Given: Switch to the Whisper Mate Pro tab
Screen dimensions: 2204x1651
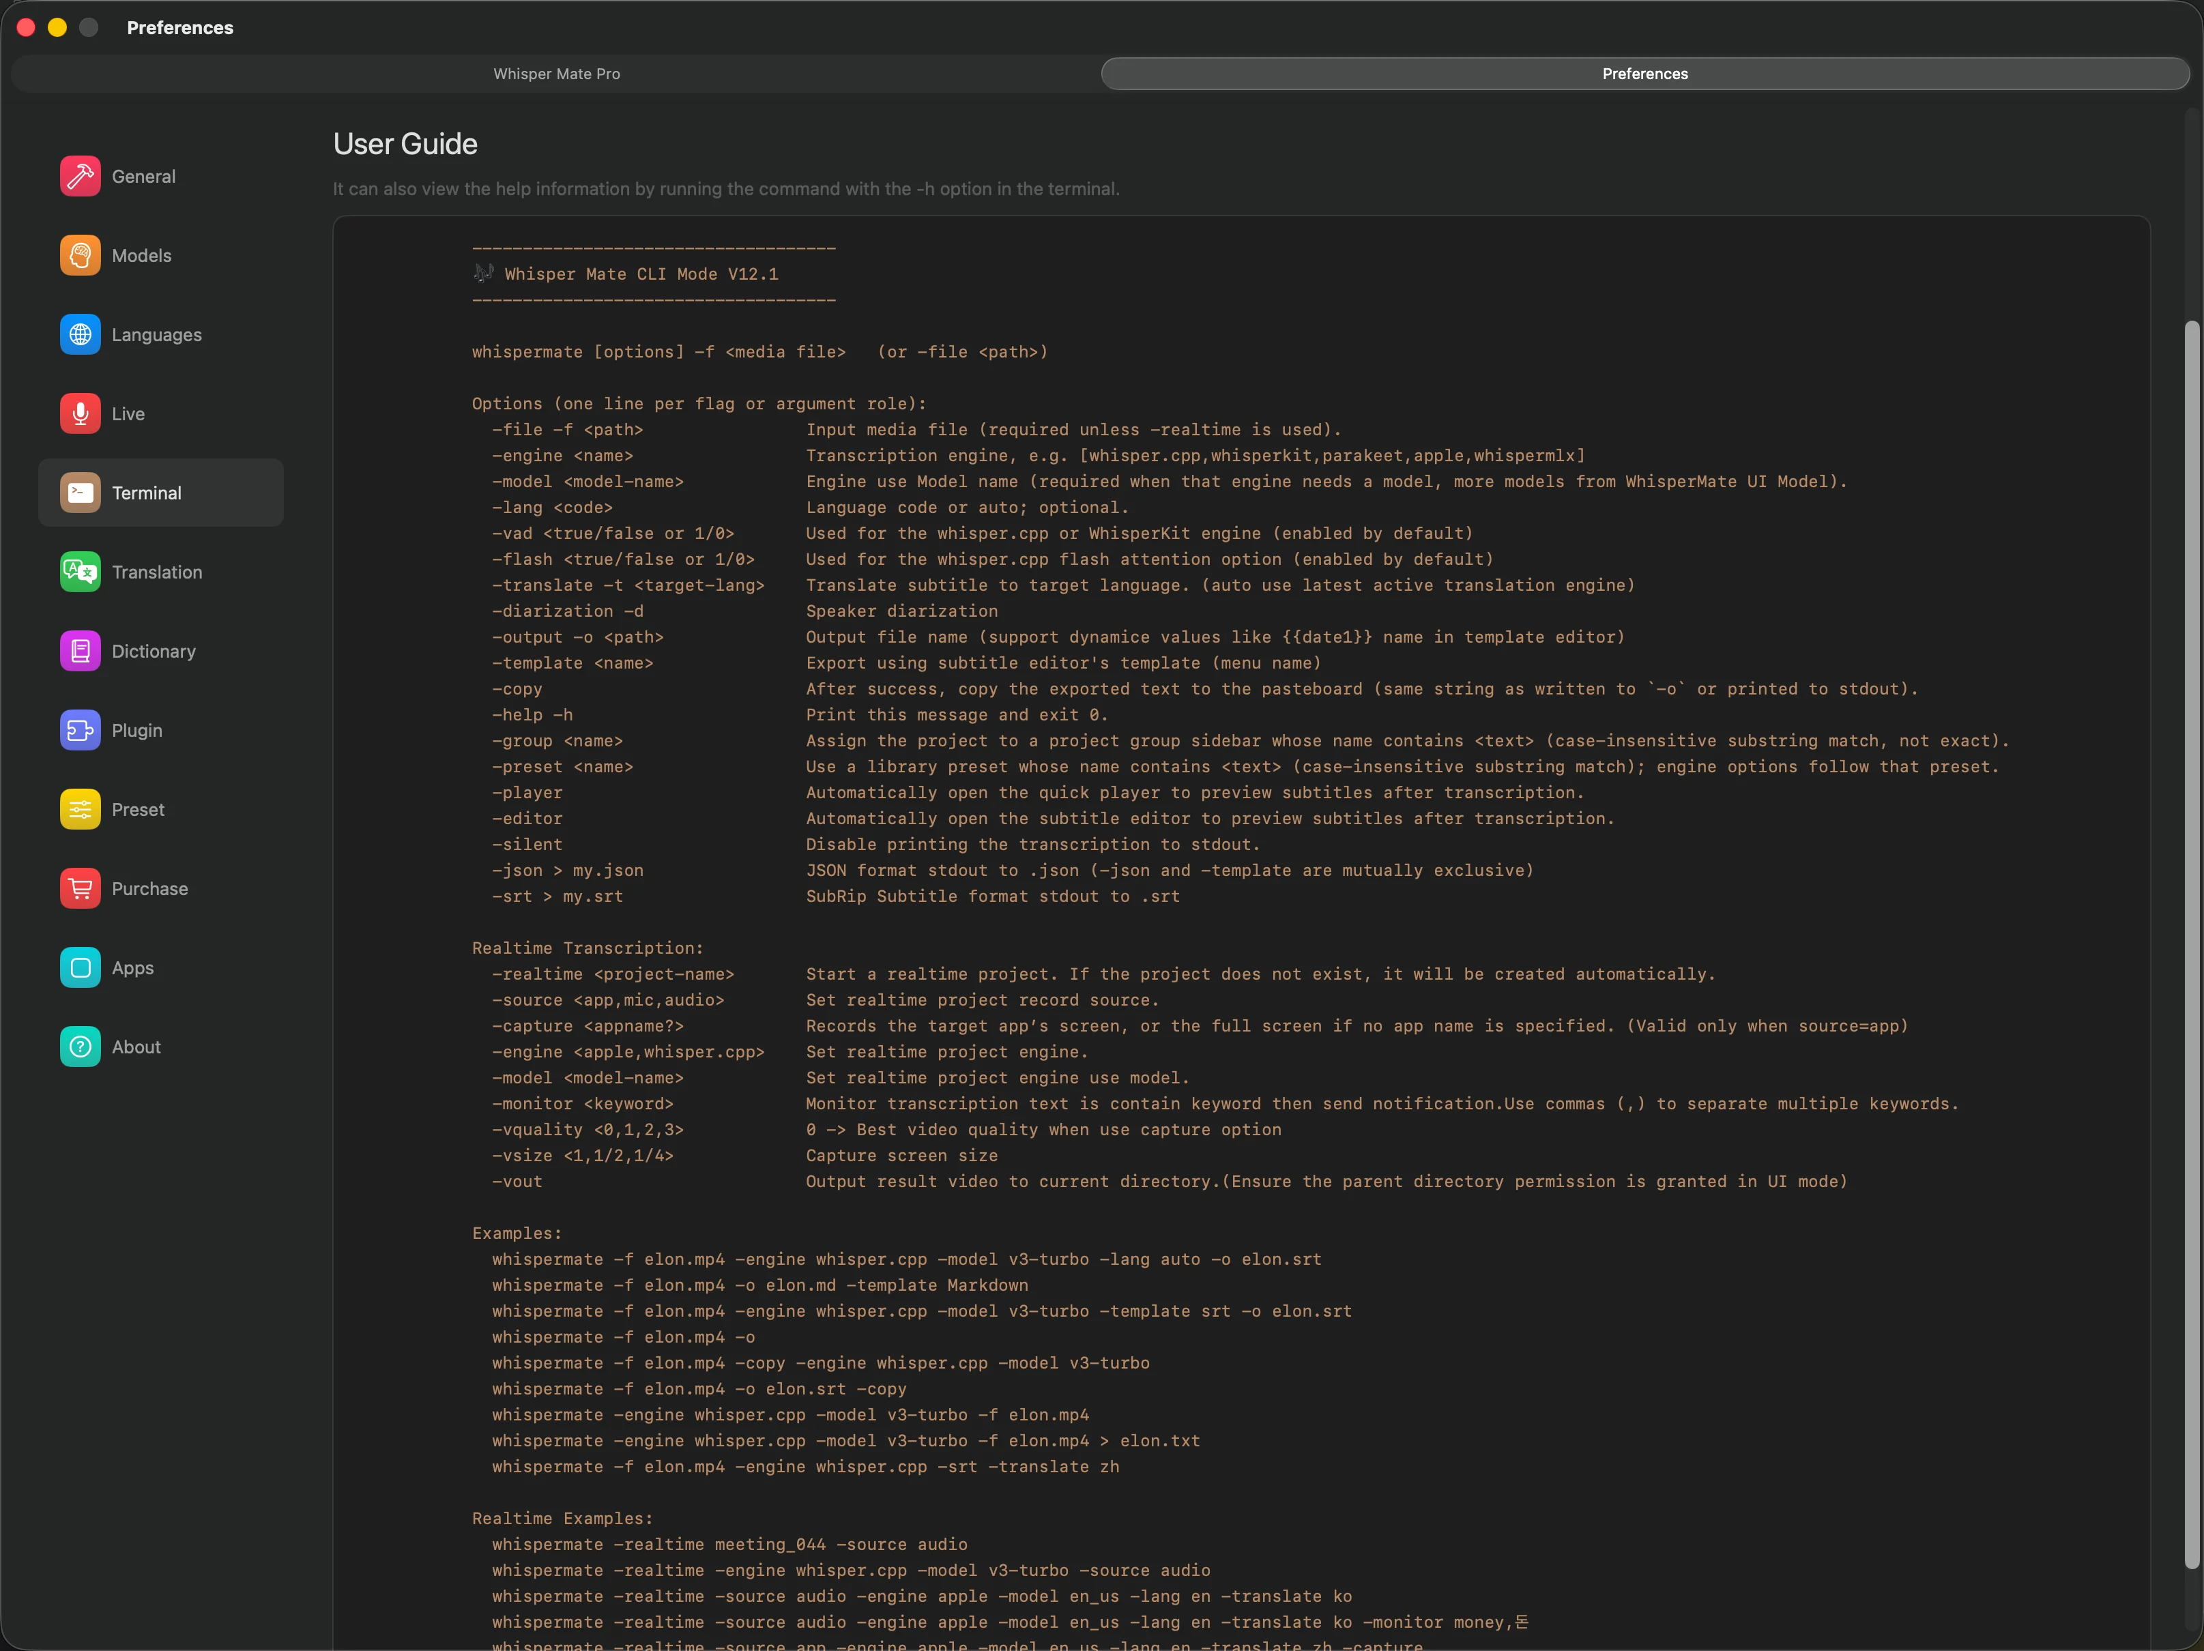Looking at the screenshot, I should [557, 74].
